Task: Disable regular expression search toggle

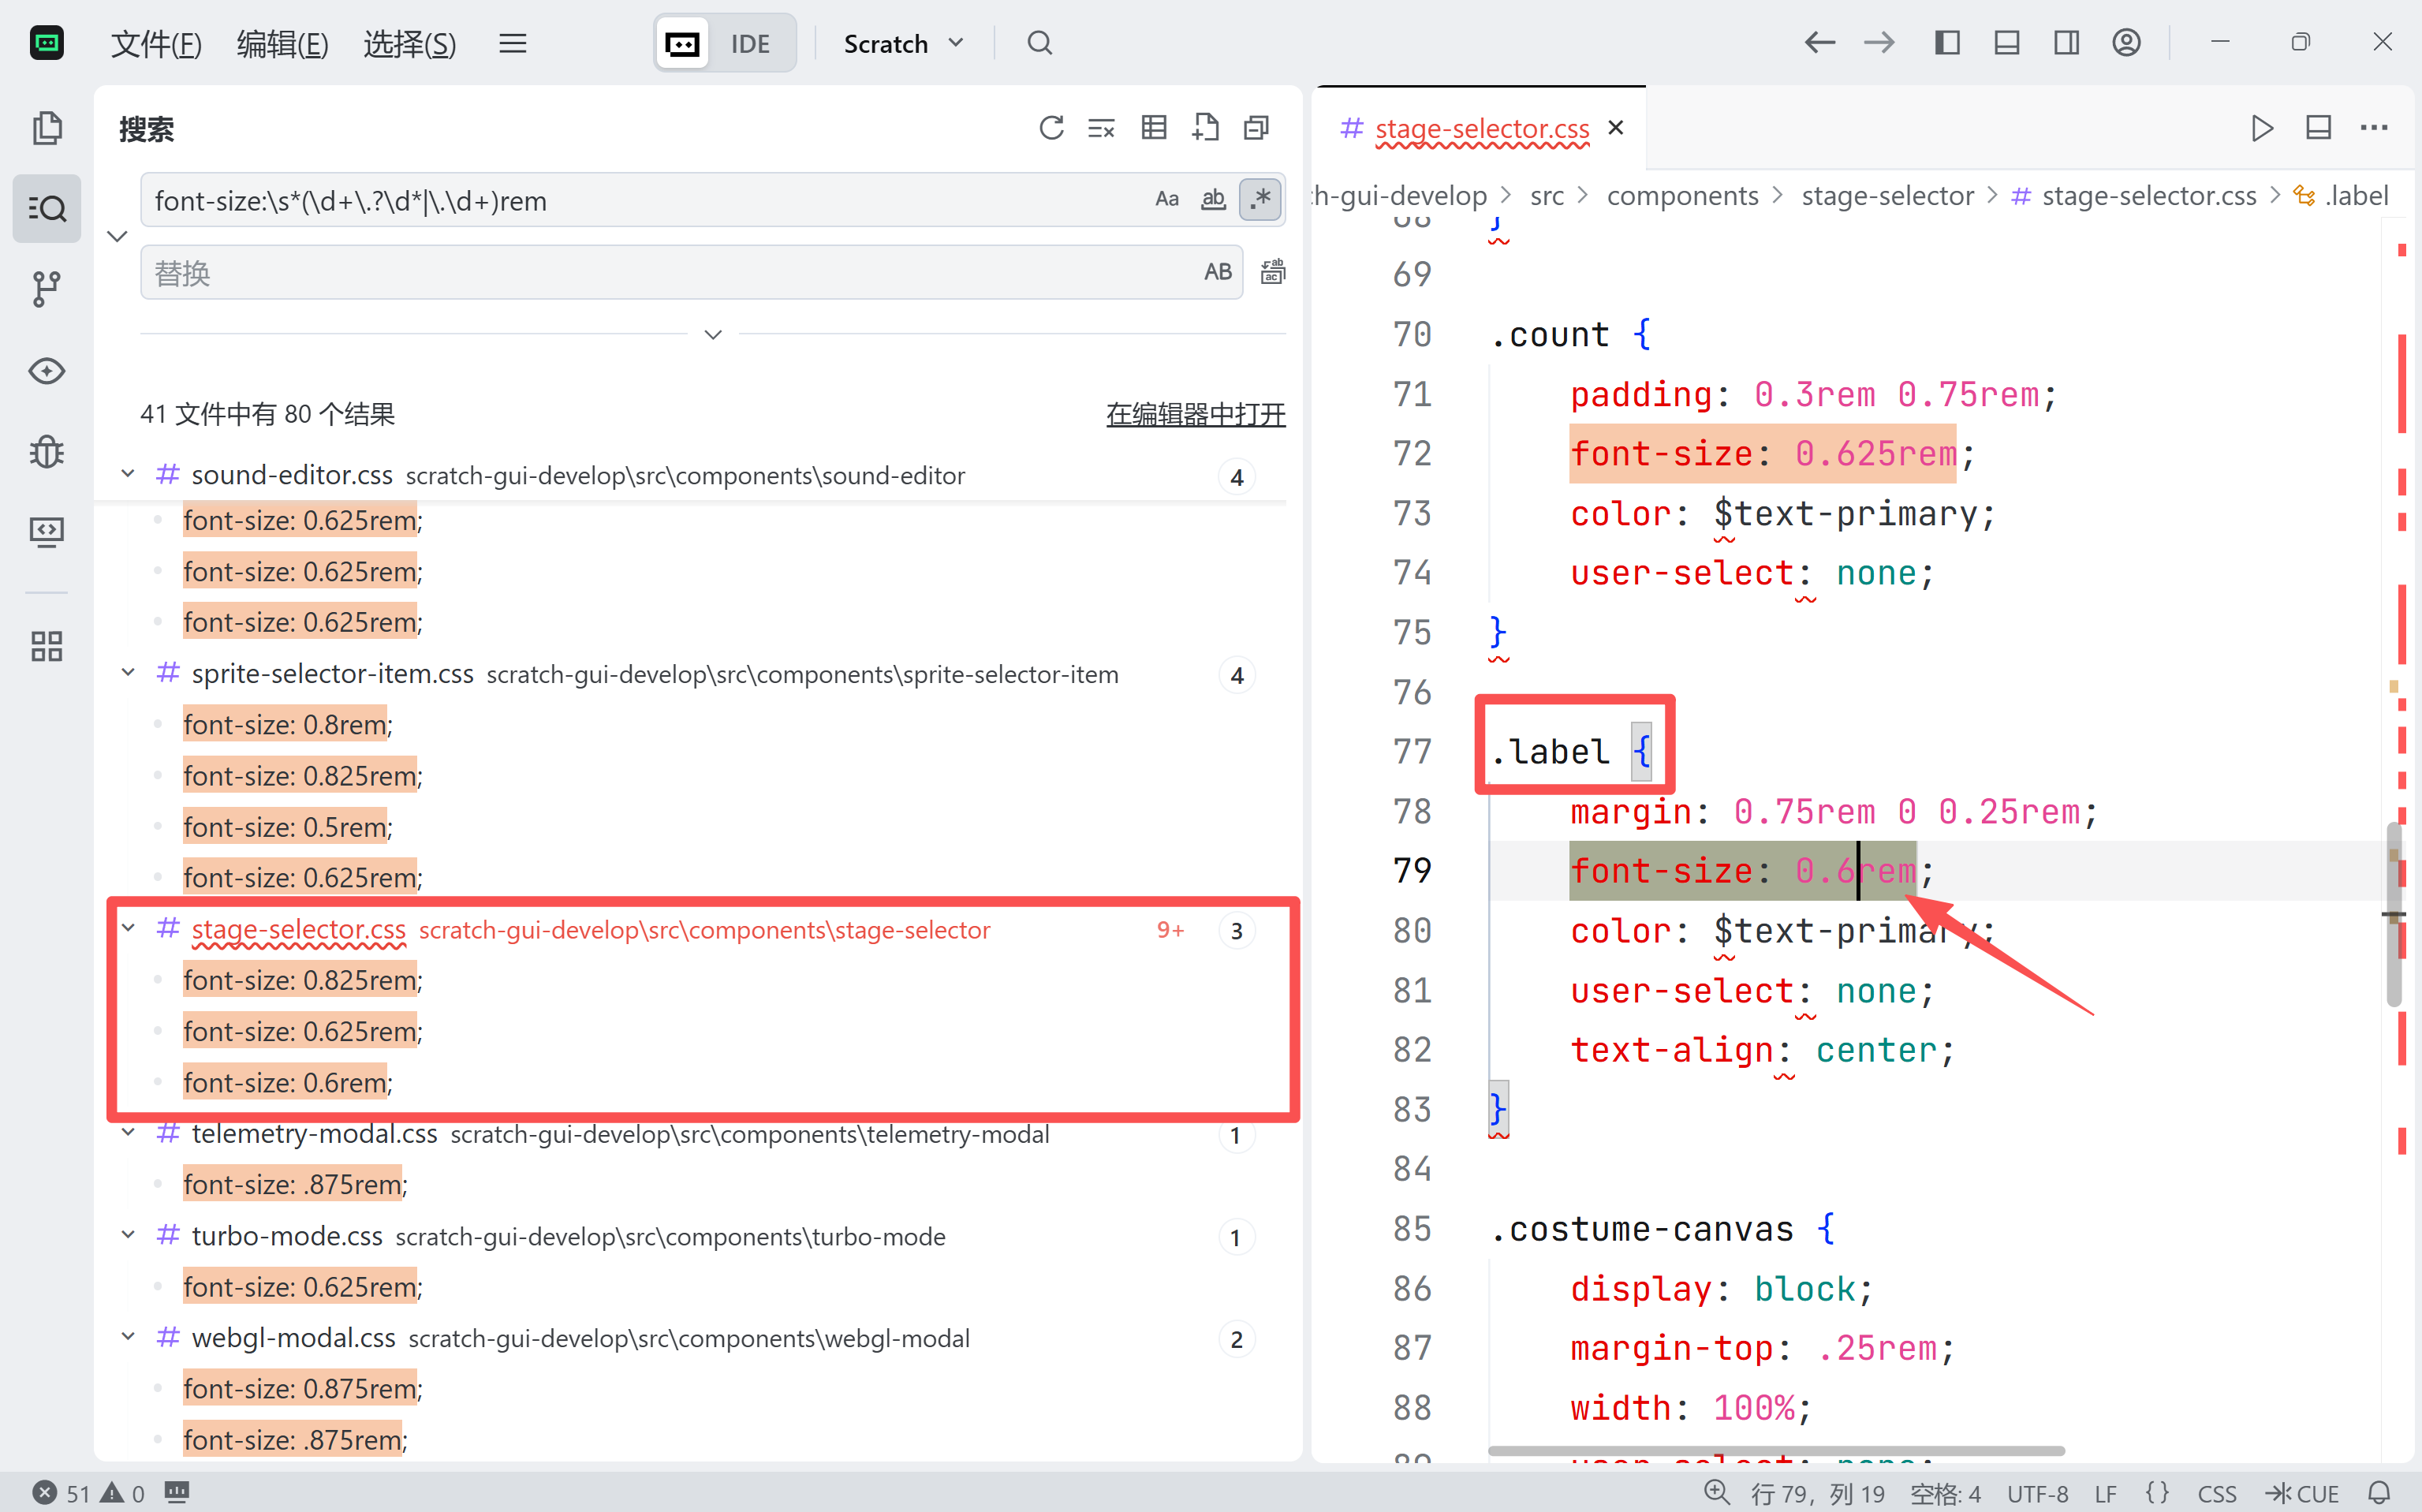Action: click(1261, 199)
